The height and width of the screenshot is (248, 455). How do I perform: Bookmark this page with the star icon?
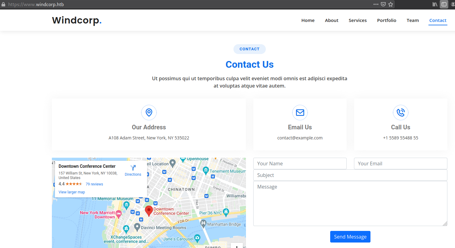[391, 4]
